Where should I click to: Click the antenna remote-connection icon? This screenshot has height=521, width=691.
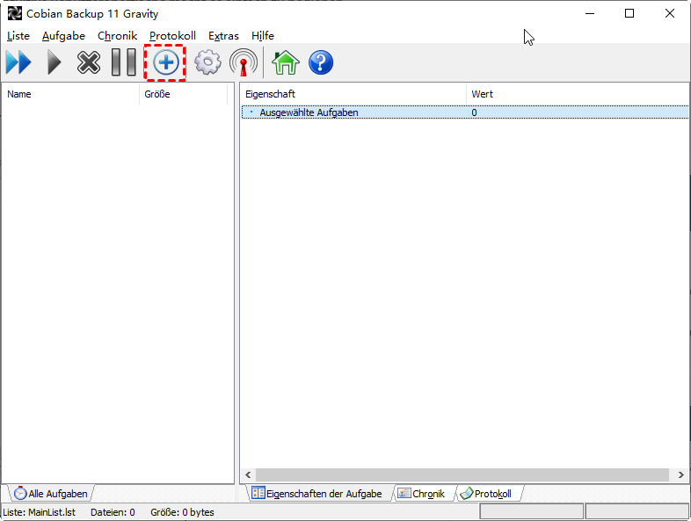click(x=244, y=63)
